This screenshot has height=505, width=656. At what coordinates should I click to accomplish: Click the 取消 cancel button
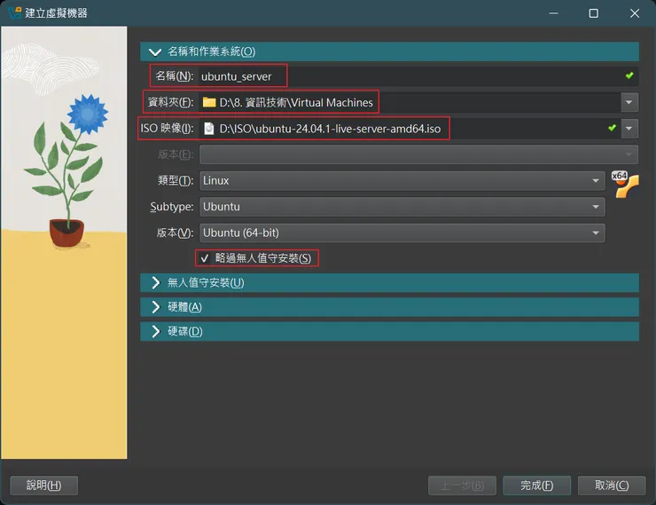[612, 485]
